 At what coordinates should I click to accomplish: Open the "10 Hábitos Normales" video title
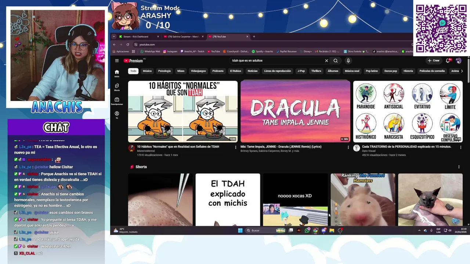click(178, 147)
